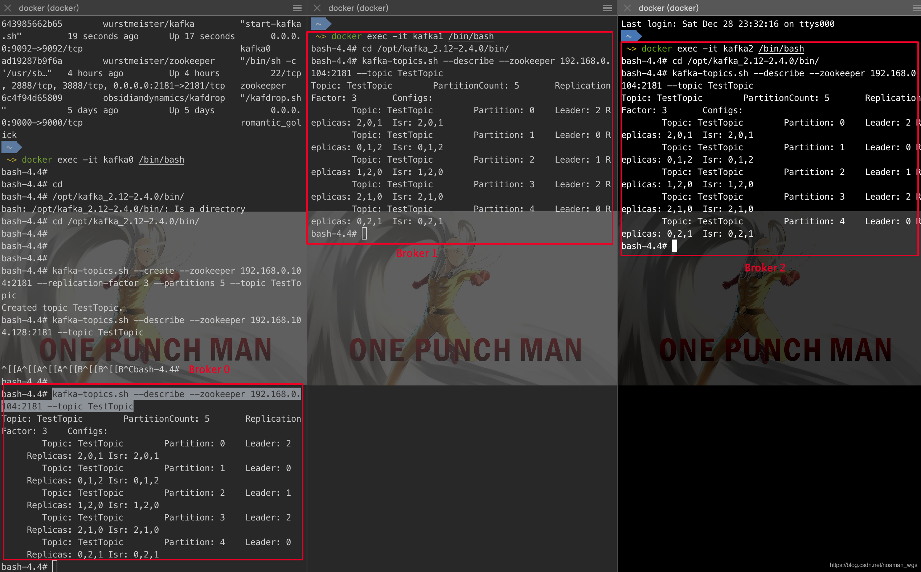
Task: Click 'cd /opt/kafka_2.12-2.4.0/bin/' in the middle pane
Action: (435, 49)
